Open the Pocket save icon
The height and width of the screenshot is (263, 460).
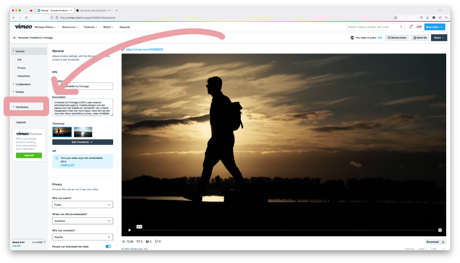click(x=421, y=18)
